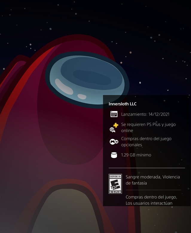Click 'Sangre moderada, Violencia de fantasía' descriptor
Screen dimensions: 191x233
tap(153, 180)
